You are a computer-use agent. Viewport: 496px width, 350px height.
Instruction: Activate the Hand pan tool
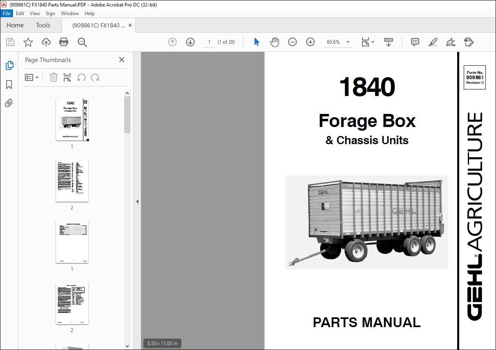coord(275,42)
